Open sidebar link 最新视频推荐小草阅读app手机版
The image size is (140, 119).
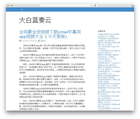tap(109, 89)
